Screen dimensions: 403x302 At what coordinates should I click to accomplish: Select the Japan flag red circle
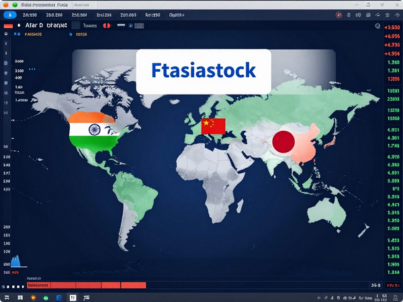click(283, 141)
